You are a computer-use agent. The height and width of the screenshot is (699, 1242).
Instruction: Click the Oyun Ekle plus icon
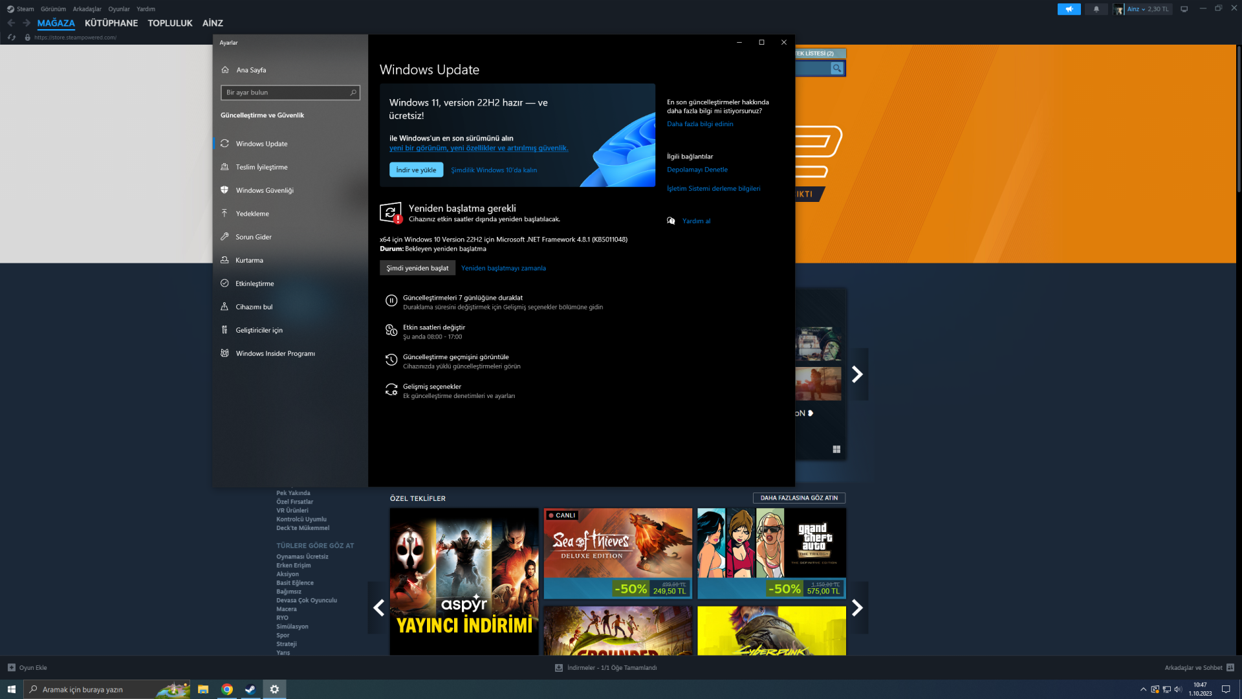pyautogui.click(x=11, y=667)
